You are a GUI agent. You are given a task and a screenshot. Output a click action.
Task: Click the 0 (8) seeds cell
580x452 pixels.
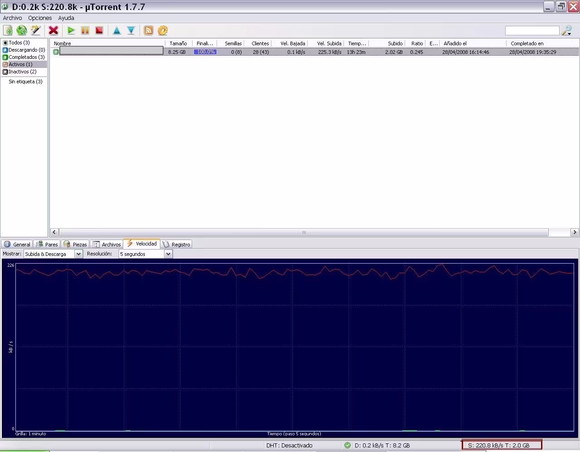click(x=236, y=52)
